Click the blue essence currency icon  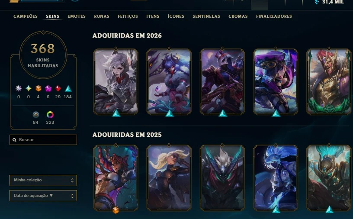tap(317, 2)
